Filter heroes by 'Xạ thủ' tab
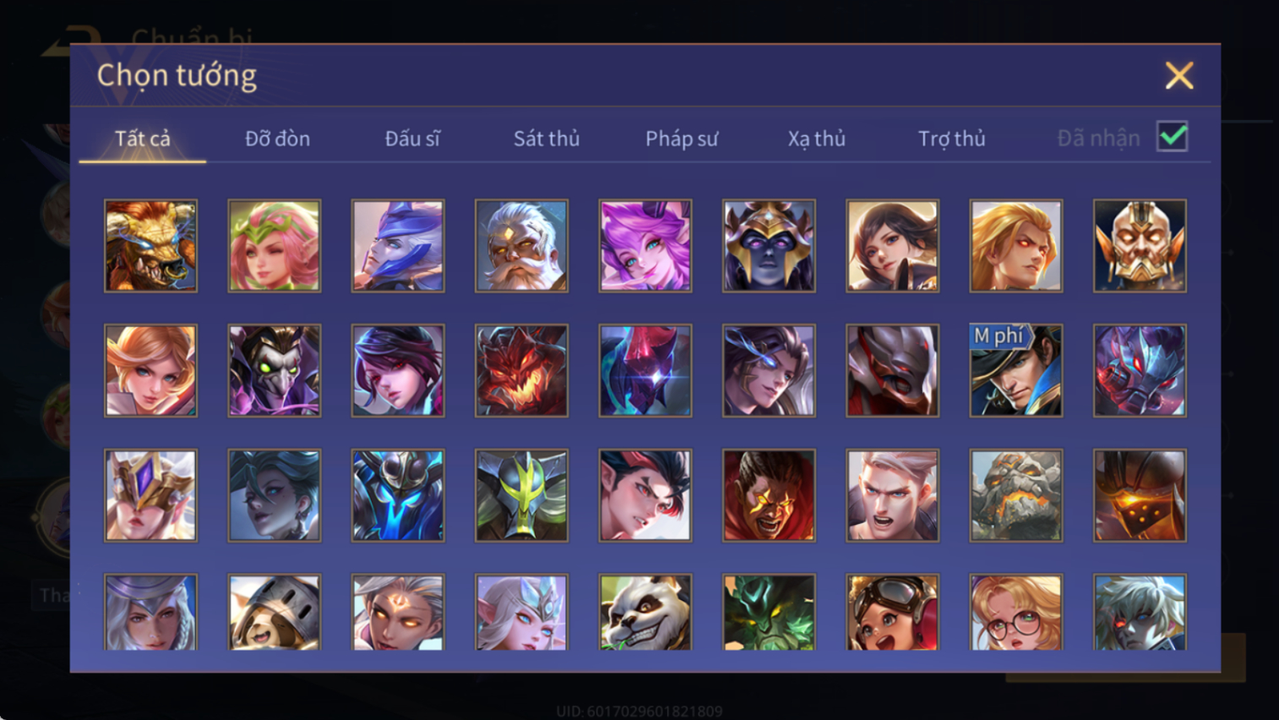 pyautogui.click(x=817, y=139)
